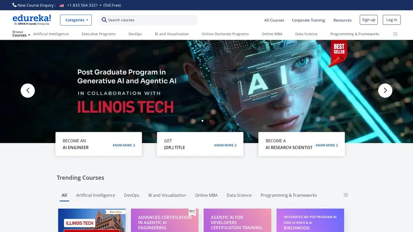The image size is (413, 232).
Task: Open Corporate Training link
Action: pos(308,20)
